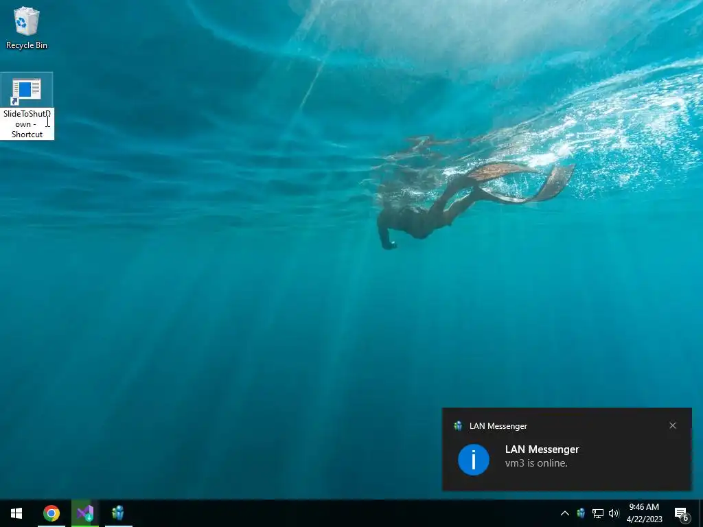Show hidden system tray icons

click(565, 513)
